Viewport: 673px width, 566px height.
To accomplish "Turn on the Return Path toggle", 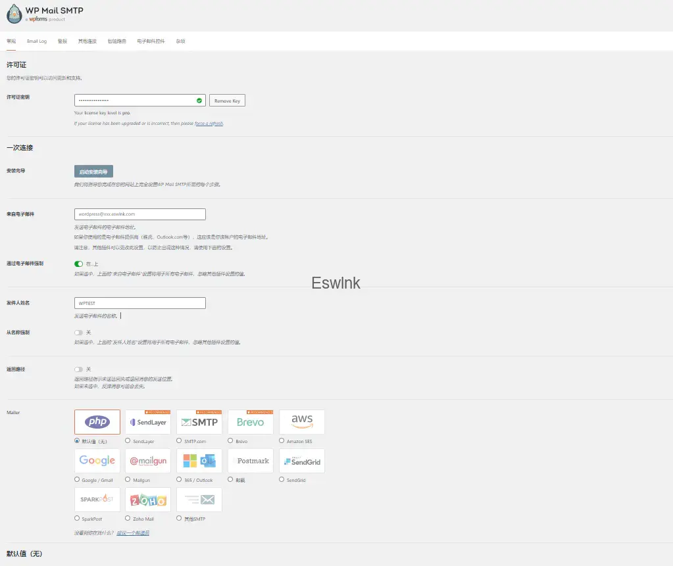I will click(79, 369).
